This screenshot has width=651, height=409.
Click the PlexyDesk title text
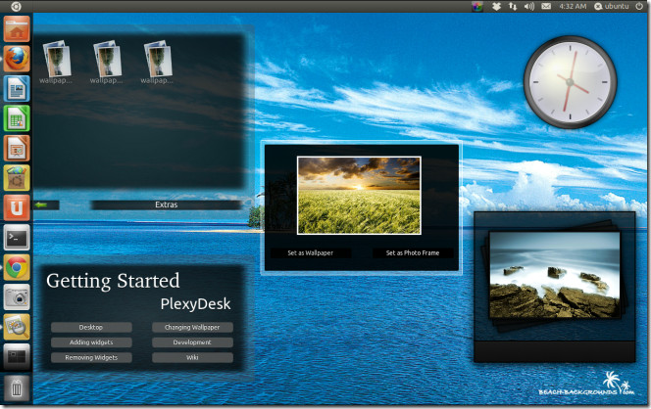pos(195,304)
